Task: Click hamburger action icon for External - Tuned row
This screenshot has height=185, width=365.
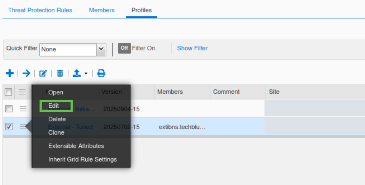Action: click(x=22, y=126)
